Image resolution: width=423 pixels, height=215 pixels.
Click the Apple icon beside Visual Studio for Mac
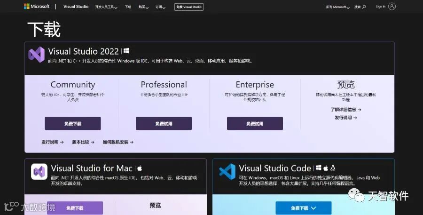point(140,168)
